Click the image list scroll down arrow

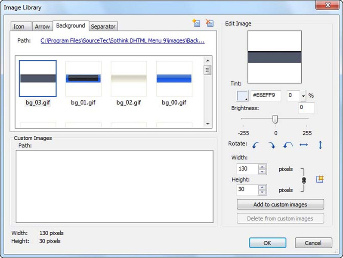(x=207, y=124)
